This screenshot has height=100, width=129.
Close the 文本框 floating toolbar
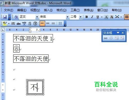pyautogui.click(x=123, y=33)
